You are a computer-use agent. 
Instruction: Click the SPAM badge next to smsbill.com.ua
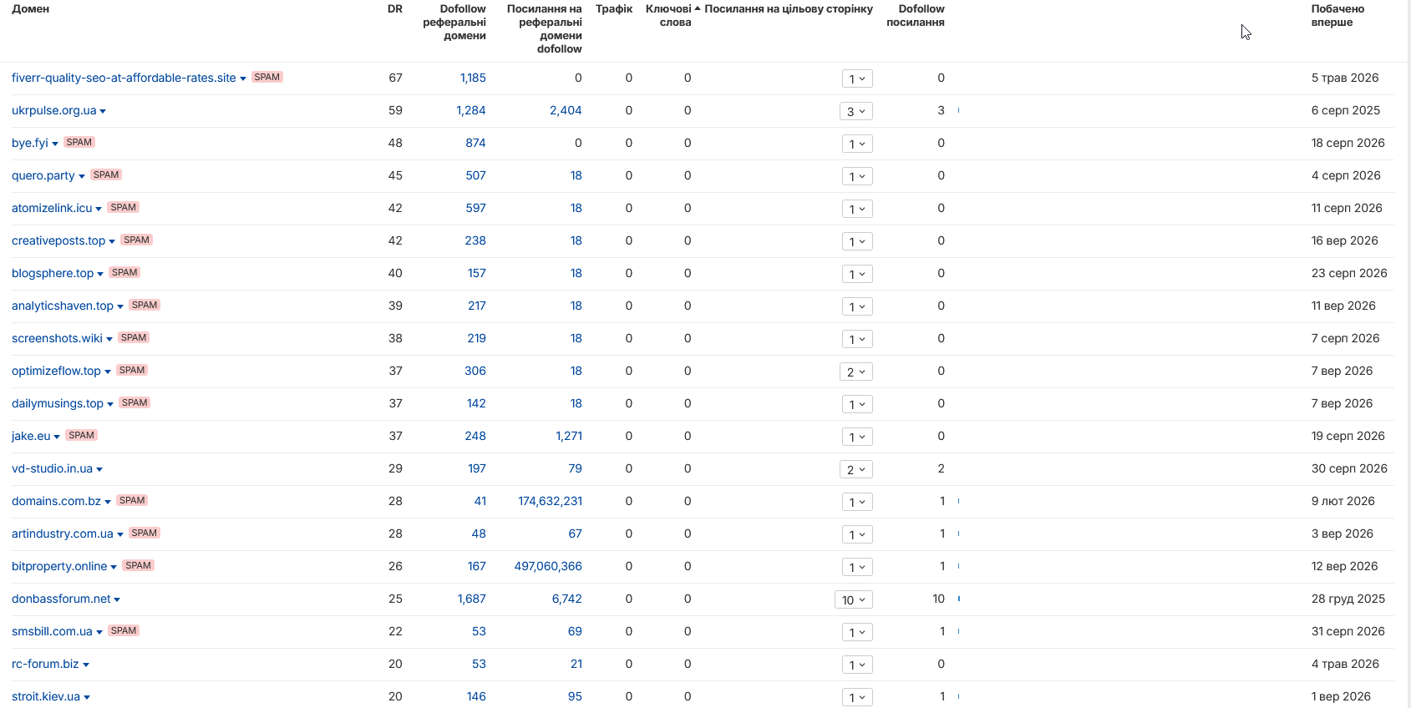tap(124, 630)
